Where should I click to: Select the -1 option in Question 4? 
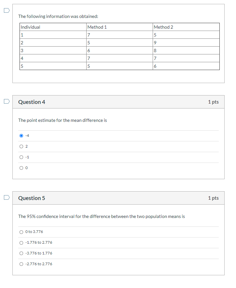[x=21, y=157]
